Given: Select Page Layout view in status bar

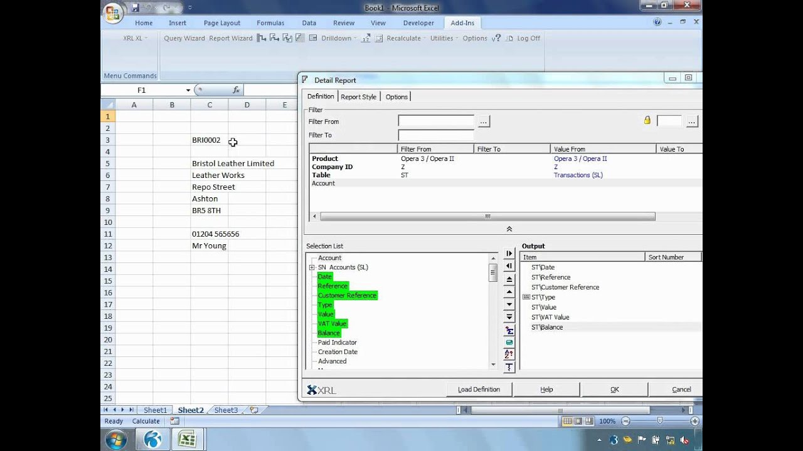Looking at the screenshot, I should pyautogui.click(x=578, y=421).
